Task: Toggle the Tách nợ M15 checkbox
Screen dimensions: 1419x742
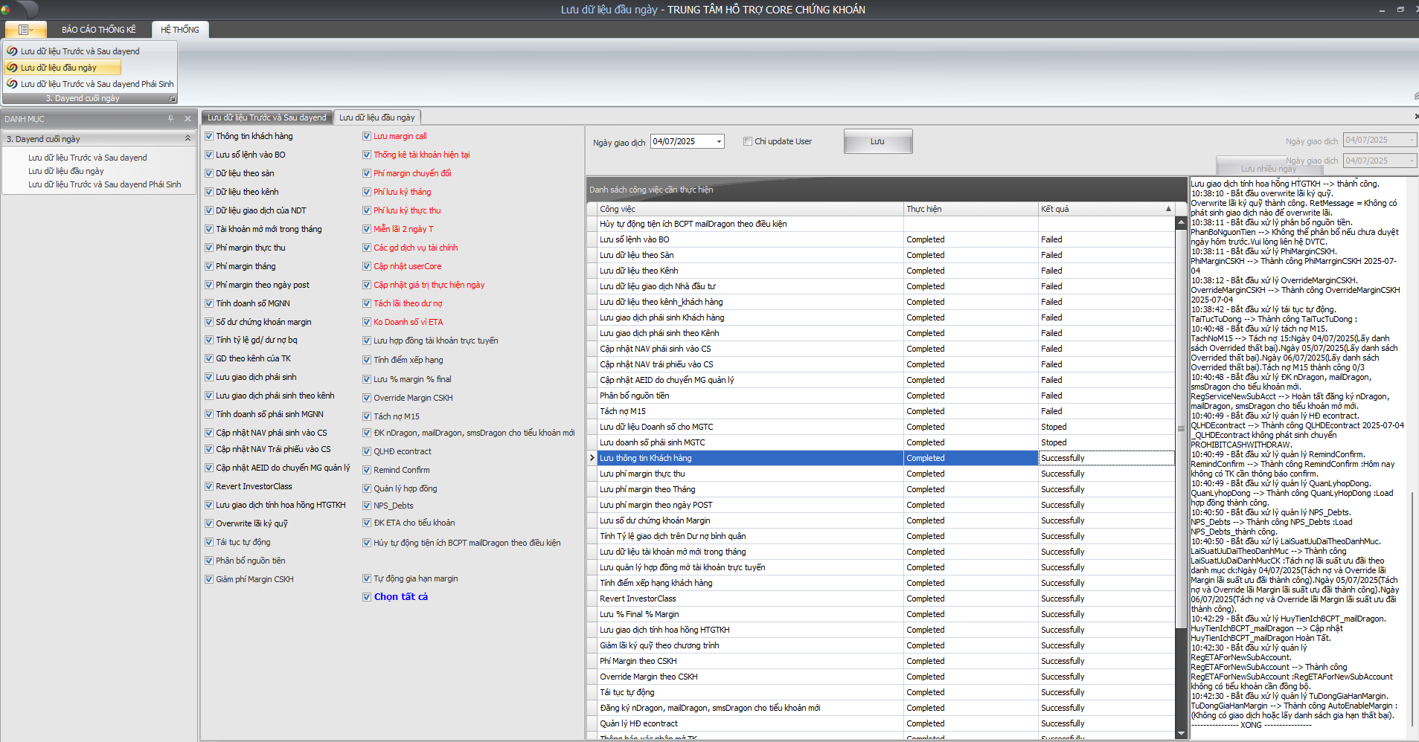Action: point(367,416)
